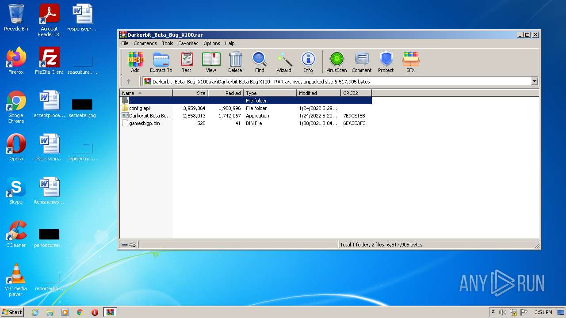
Task: Open CCleaner desktop shortcut
Action: [16, 234]
